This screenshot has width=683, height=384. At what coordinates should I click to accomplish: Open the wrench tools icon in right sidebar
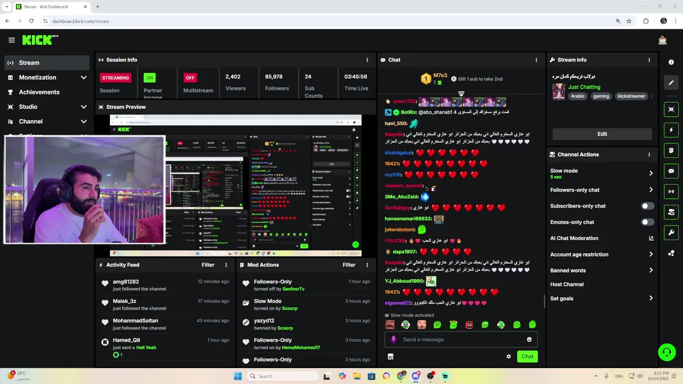671,233
